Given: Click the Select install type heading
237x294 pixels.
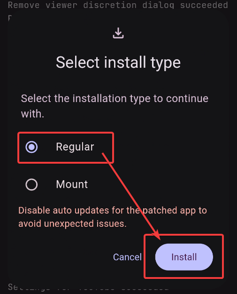Looking at the screenshot, I should [118, 63].
